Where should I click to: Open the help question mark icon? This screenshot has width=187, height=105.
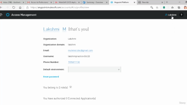[181, 15]
